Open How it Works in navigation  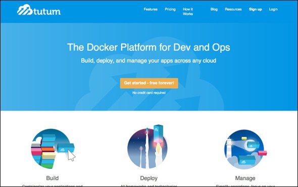[x=188, y=12]
